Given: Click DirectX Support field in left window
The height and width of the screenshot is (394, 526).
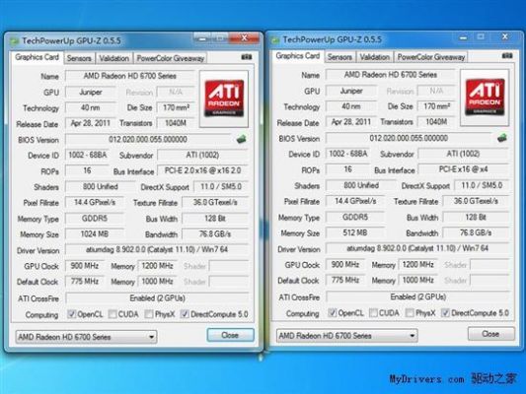Looking at the screenshot, I should (x=221, y=187).
